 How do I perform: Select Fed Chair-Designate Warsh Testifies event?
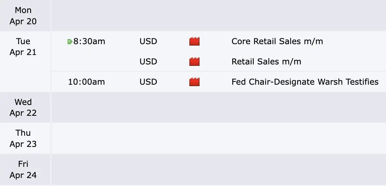305,82
